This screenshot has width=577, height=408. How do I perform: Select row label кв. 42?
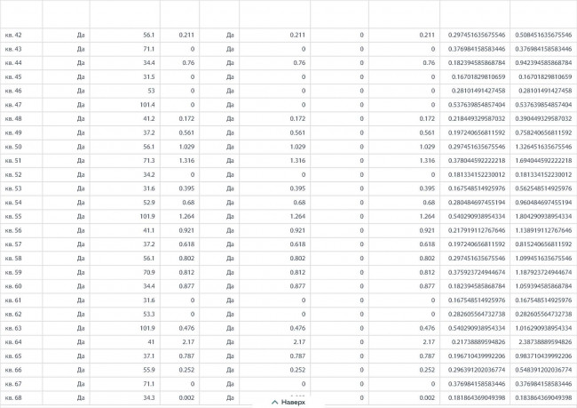click(13, 35)
